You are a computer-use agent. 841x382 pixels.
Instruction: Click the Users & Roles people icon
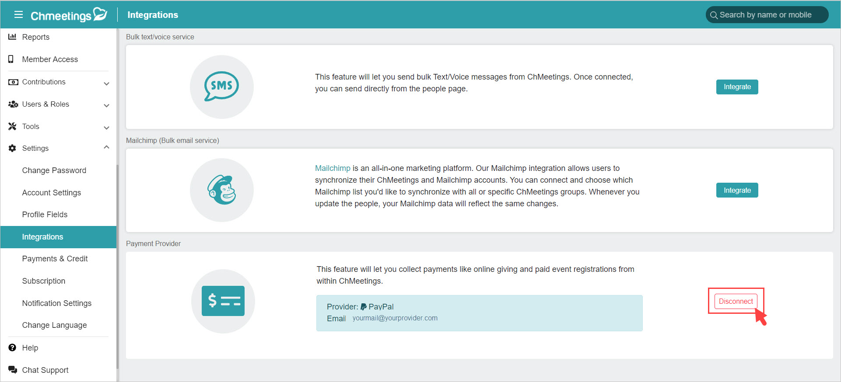point(13,104)
